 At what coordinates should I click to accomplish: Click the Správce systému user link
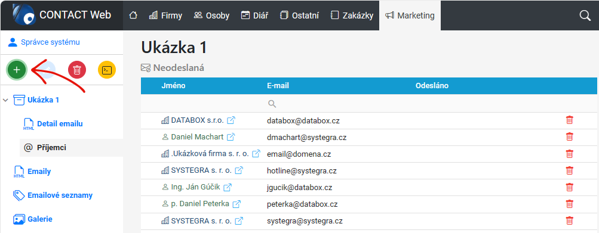pos(50,42)
